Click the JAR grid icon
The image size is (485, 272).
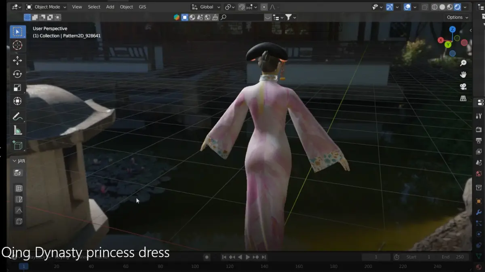19,188
